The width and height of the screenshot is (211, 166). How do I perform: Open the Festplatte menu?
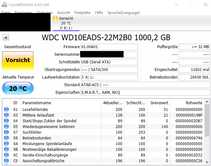pyautogui.click(x=83, y=13)
